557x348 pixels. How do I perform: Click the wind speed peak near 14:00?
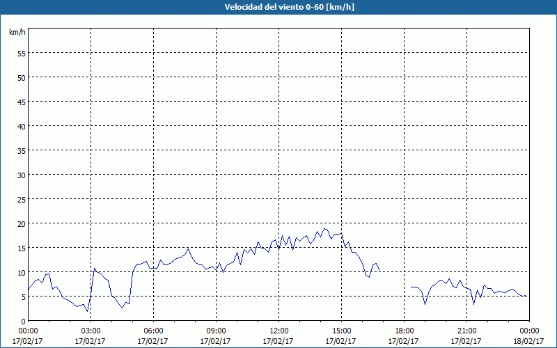click(324, 229)
